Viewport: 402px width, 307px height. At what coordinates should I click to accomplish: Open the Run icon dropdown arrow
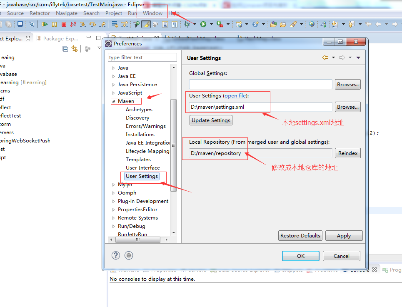click(x=211, y=24)
